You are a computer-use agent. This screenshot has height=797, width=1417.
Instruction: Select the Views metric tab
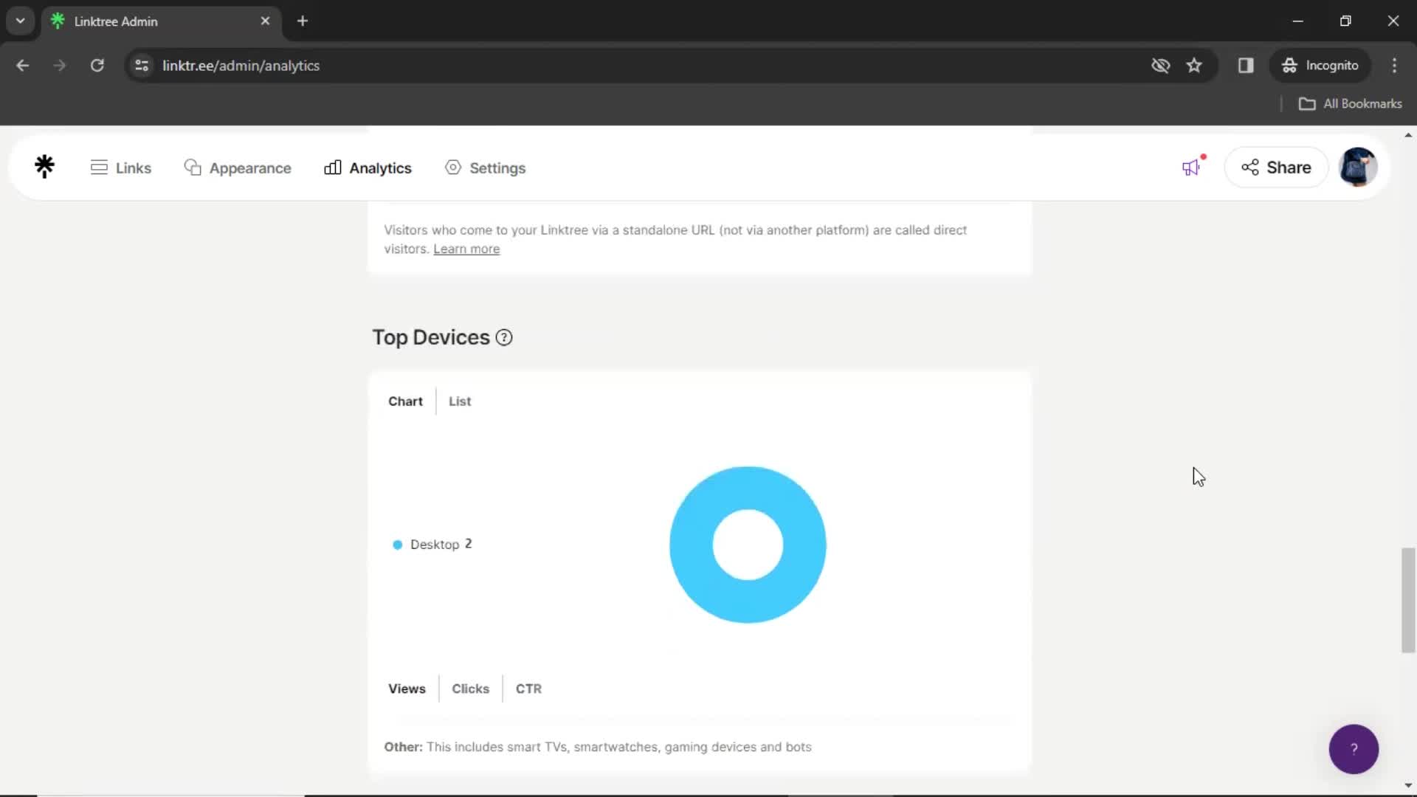[x=407, y=689]
